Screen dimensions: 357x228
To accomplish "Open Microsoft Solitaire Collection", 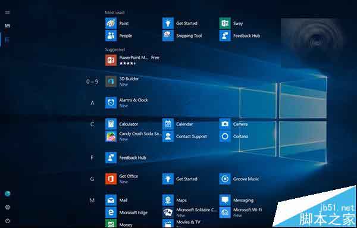I will click(168, 213).
